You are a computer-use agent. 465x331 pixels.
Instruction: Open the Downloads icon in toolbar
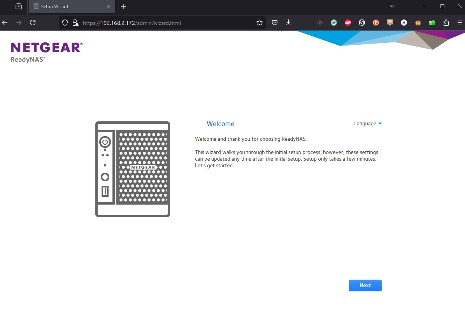coord(288,23)
